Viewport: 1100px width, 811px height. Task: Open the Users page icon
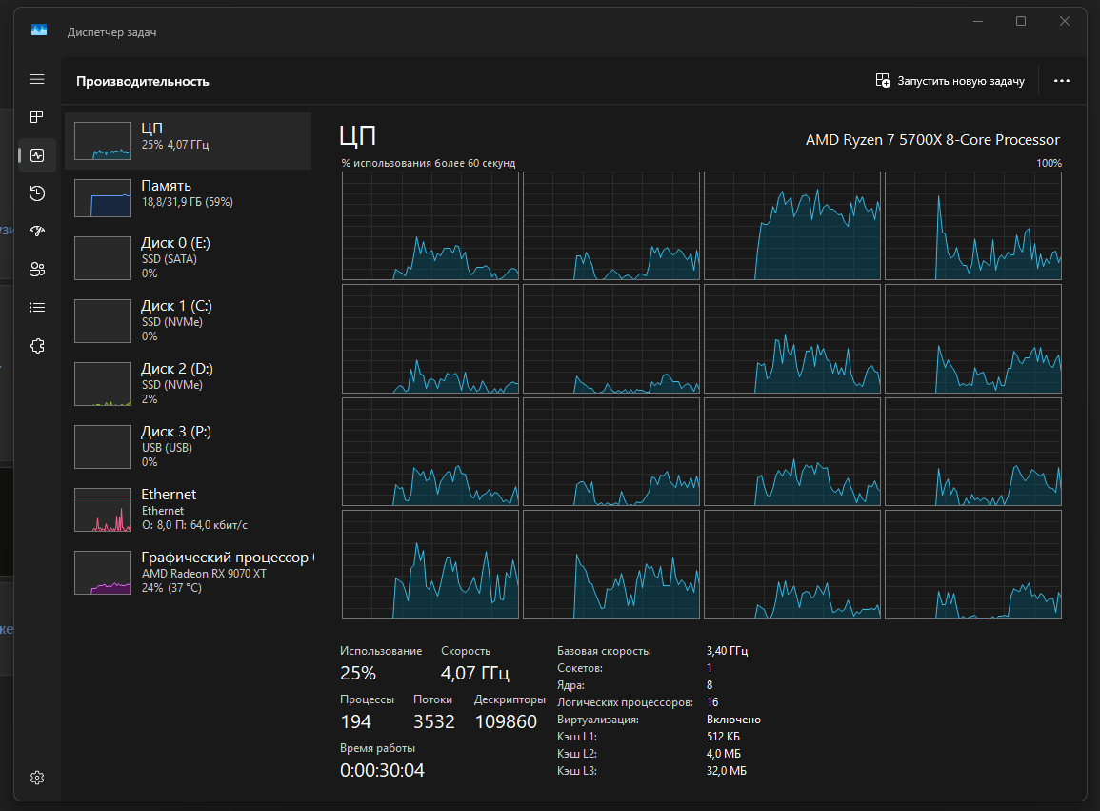point(37,269)
